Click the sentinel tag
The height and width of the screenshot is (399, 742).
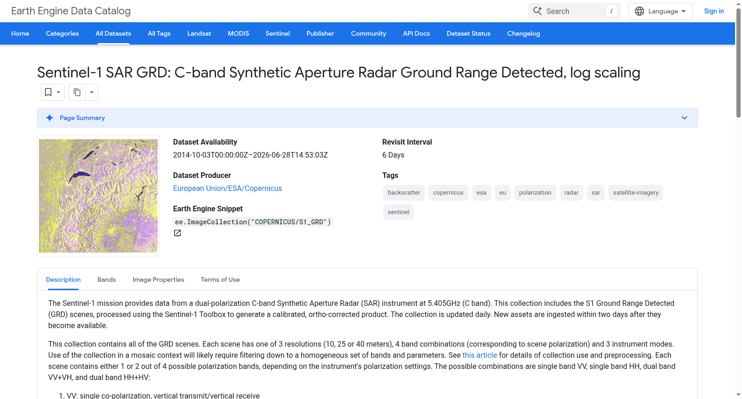coord(398,212)
